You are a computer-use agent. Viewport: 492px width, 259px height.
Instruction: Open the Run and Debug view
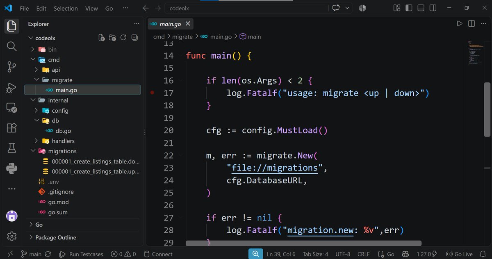pos(11,88)
